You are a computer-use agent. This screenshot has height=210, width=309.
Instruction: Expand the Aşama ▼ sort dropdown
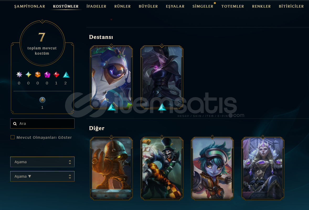pos(42,176)
